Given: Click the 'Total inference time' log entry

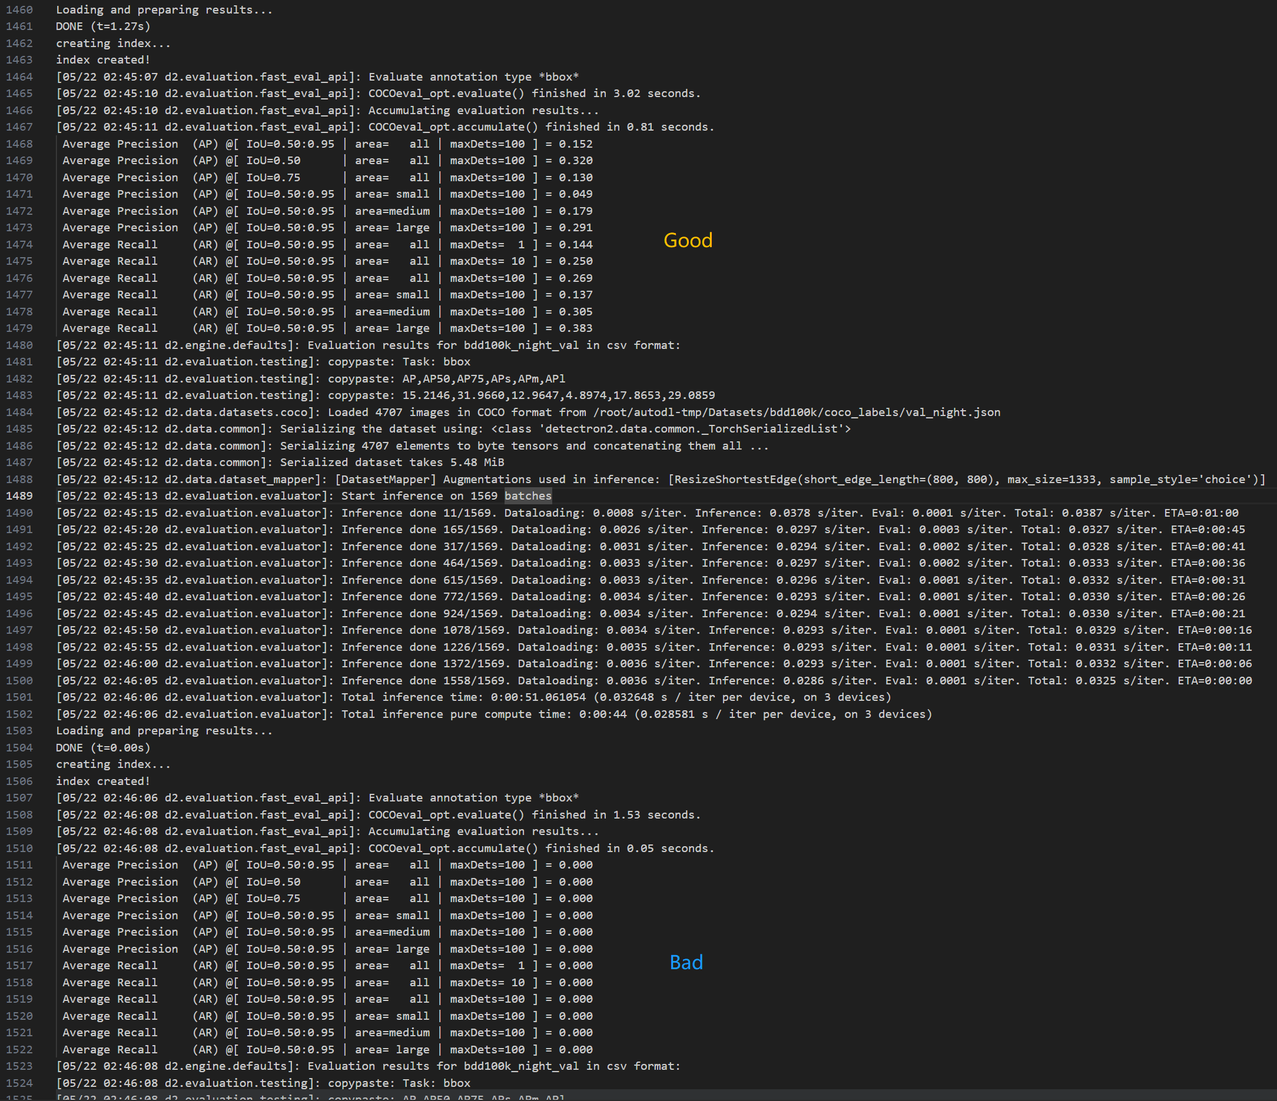Looking at the screenshot, I should click(x=432, y=697).
